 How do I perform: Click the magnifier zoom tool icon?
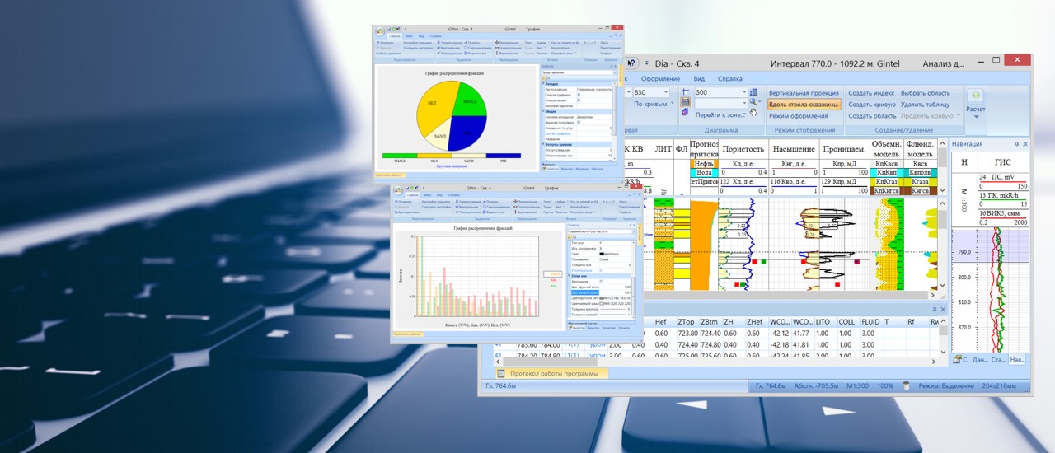pos(753,102)
